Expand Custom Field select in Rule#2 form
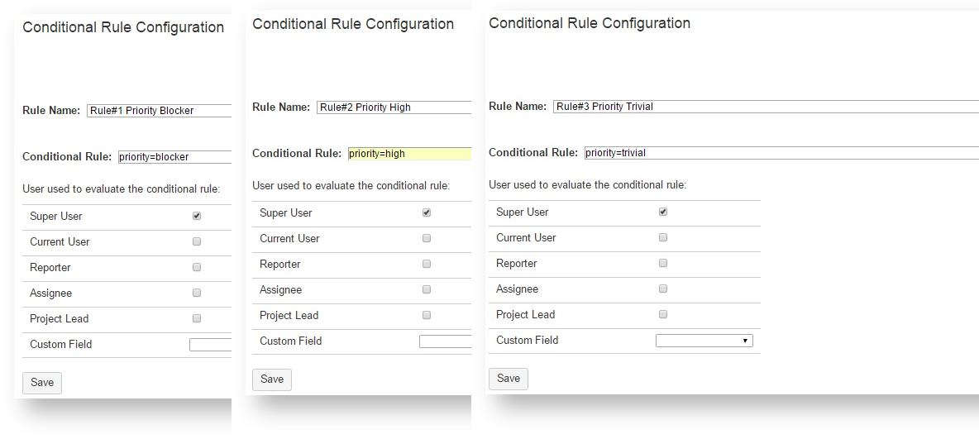This screenshot has height=439, width=979. click(x=444, y=341)
